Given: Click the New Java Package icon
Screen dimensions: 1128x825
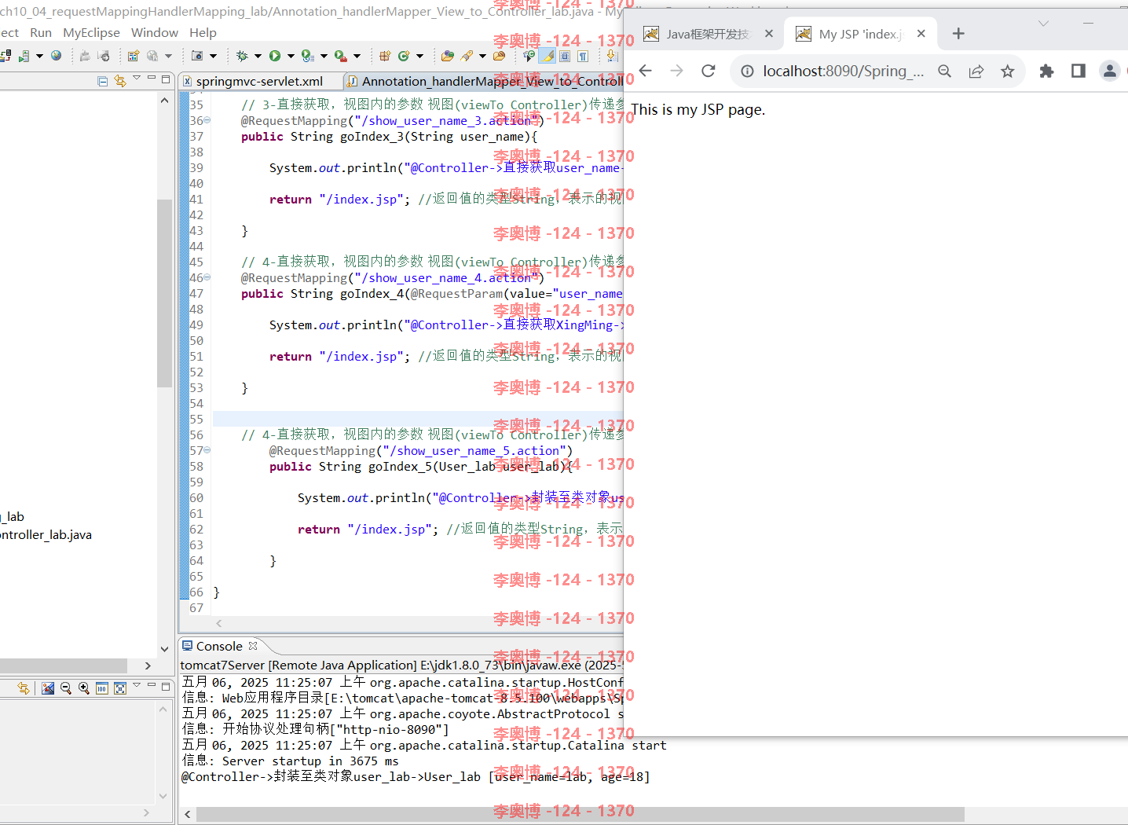Looking at the screenshot, I should [385, 56].
